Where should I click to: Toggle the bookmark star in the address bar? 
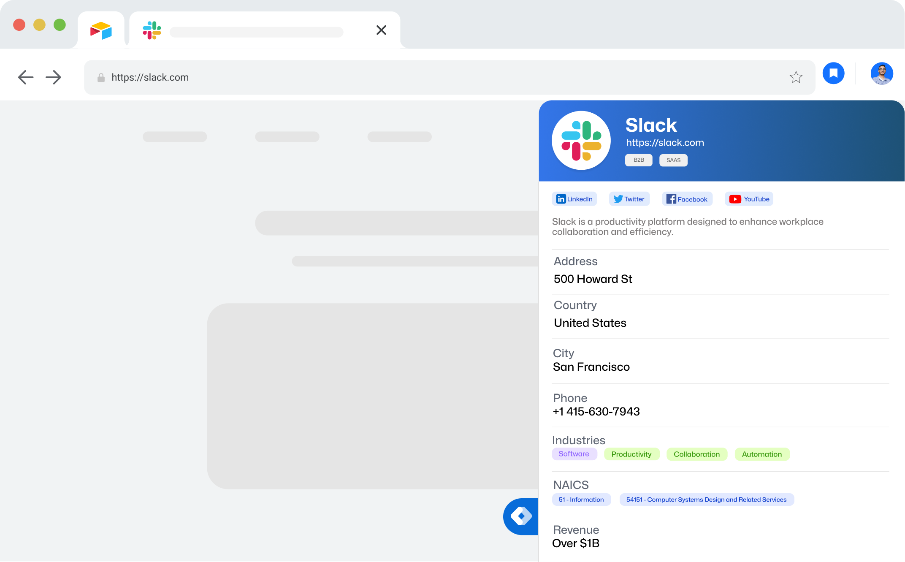[x=796, y=77]
